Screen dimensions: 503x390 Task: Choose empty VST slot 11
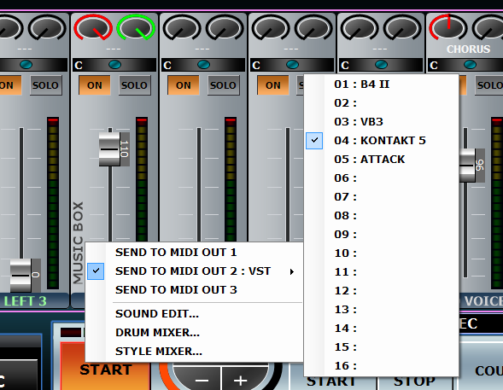(381, 271)
